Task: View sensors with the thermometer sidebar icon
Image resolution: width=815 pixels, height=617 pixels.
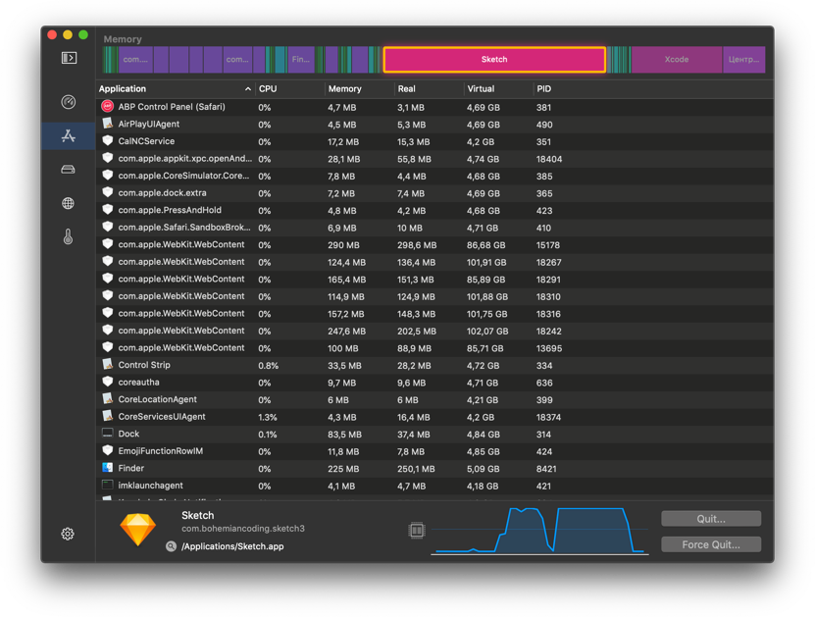Action: point(67,237)
